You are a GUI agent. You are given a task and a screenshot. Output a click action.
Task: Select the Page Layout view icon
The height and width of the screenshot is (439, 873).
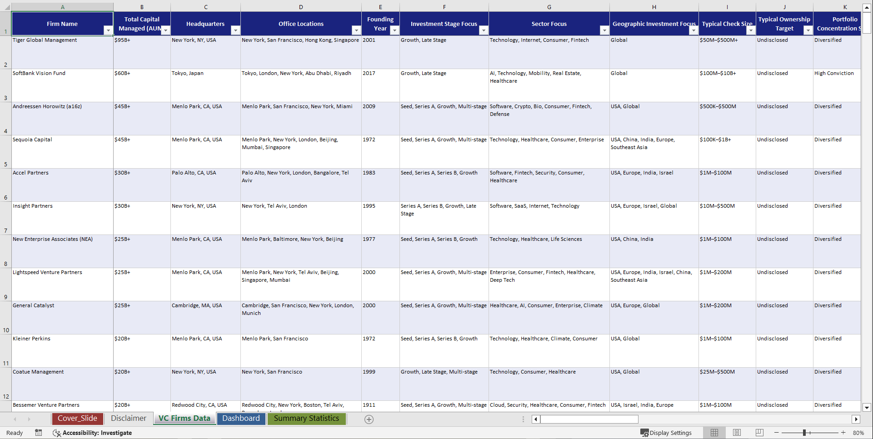pos(737,433)
